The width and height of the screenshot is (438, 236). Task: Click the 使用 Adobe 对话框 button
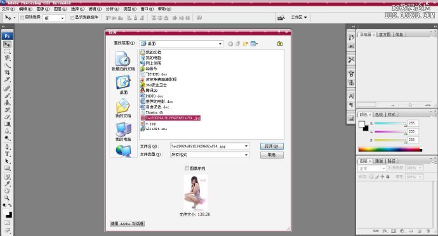click(x=127, y=224)
